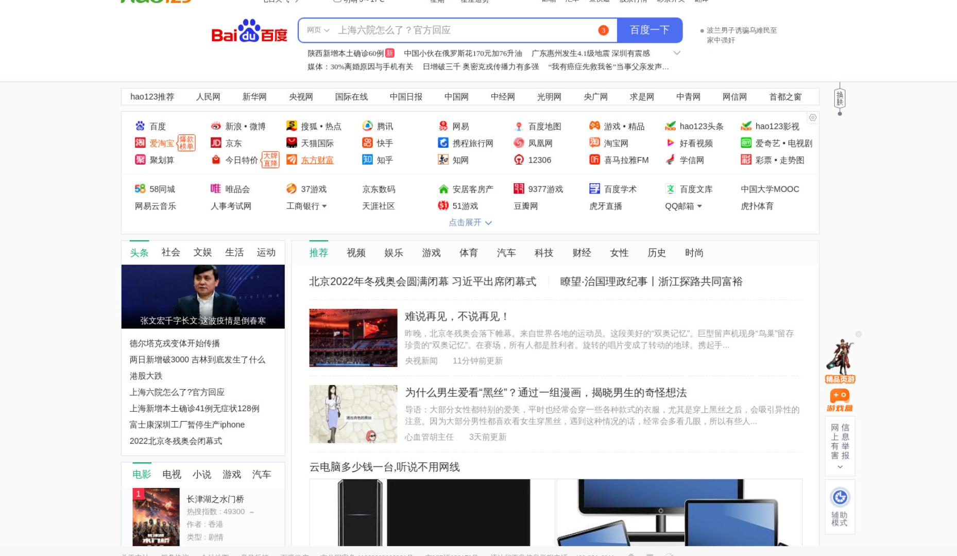Select the 财经 feed tab
The image size is (957, 556).
coord(582,253)
